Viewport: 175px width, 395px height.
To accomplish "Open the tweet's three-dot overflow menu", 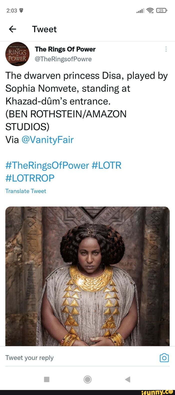I will click(x=166, y=49).
